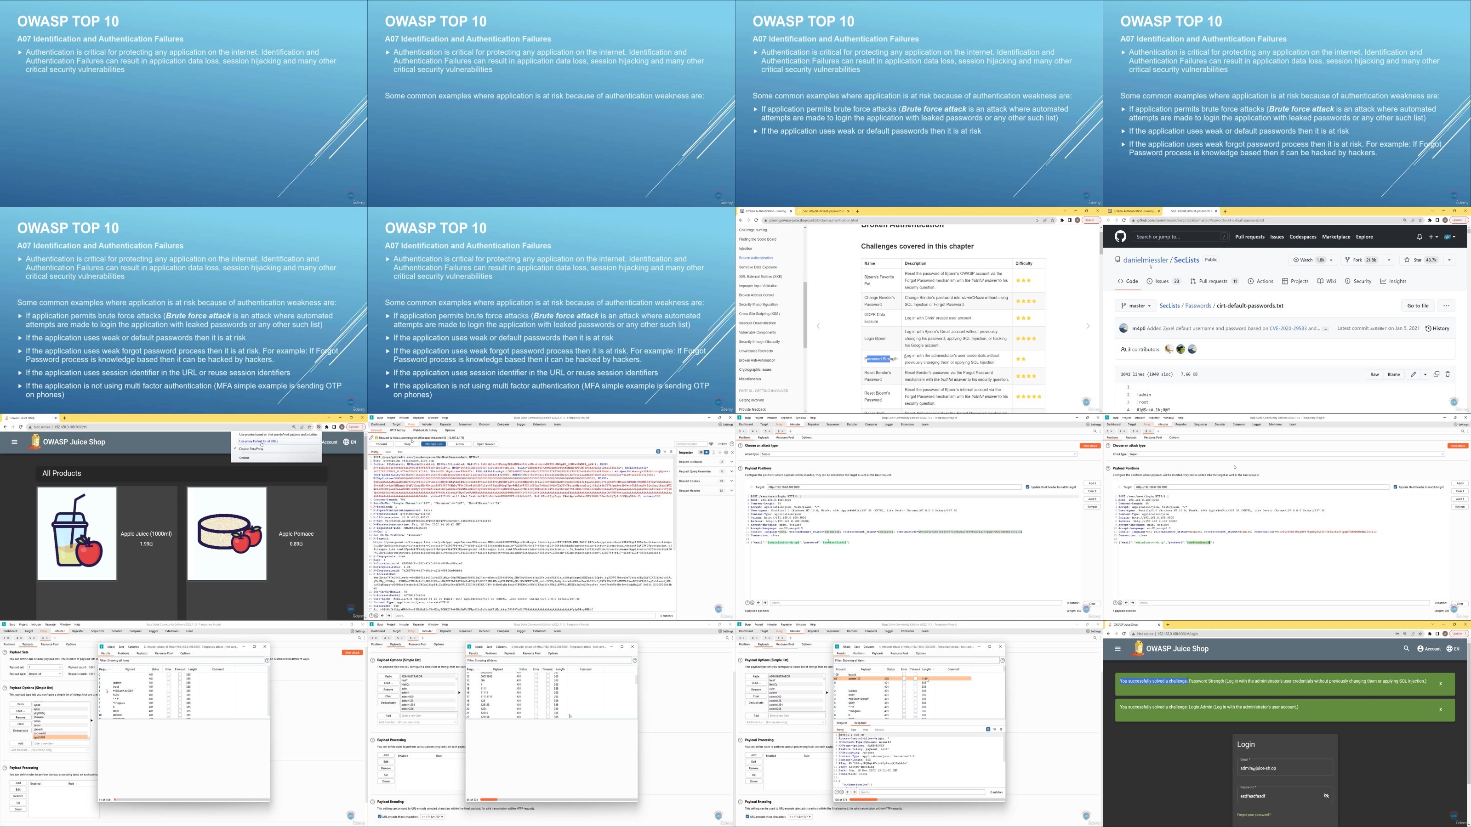1471x827 pixels.
Task: Copy raw file contents on GitHub
Action: (1436, 374)
